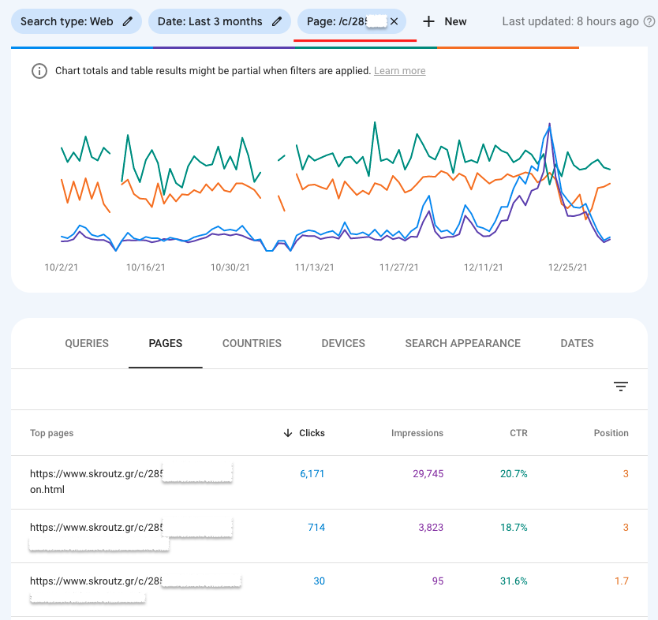
Task: Remove the Page filter with its X icon
Action: click(394, 21)
